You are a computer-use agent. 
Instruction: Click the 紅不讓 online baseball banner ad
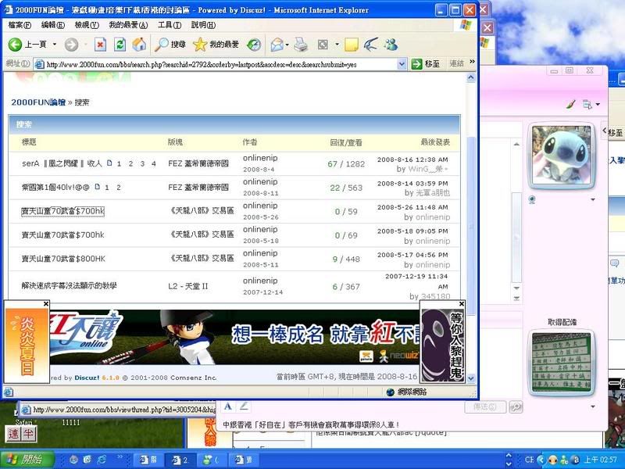[234, 338]
